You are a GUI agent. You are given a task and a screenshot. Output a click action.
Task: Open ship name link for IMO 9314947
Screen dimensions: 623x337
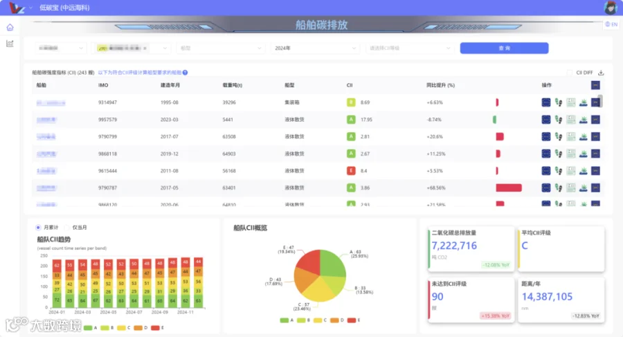pos(51,103)
